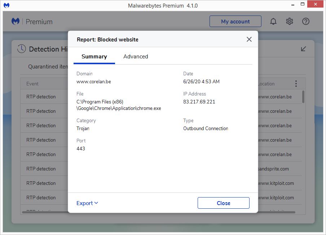Click the Location column header
This screenshot has height=235, width=326.
pos(266,84)
